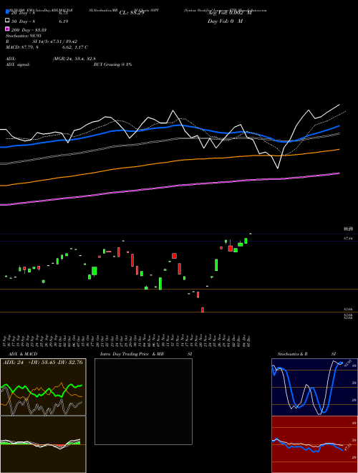
Task: Click the 'Avg Vol: 0.002 M' text
Action: point(229,13)
